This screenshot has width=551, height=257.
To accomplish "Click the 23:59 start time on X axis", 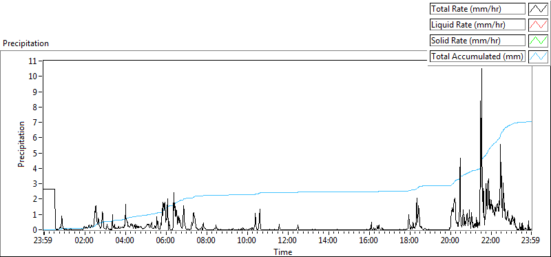I will point(43,241).
